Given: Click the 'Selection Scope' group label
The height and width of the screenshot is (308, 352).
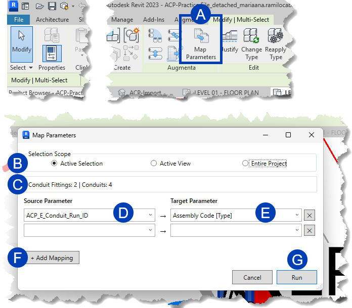Looking at the screenshot, I should coord(50,154).
